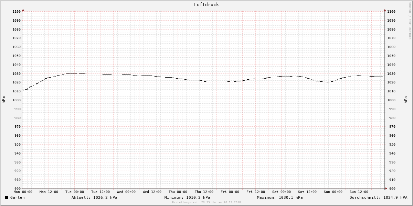Click the 1050 label on left axis
The image size is (413, 206).
(x=17, y=56)
